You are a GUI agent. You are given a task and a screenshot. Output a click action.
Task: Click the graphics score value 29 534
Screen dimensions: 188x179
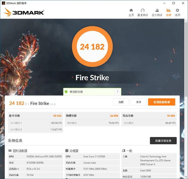coord(57,116)
